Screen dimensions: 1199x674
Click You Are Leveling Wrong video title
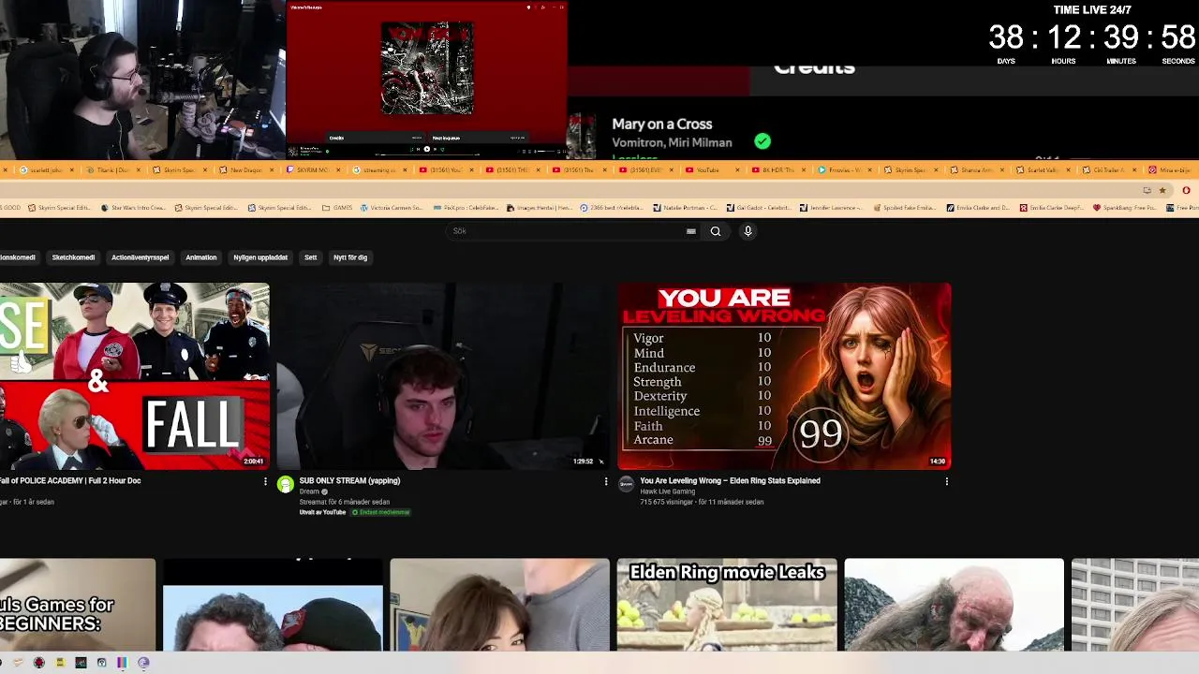pyautogui.click(x=730, y=481)
